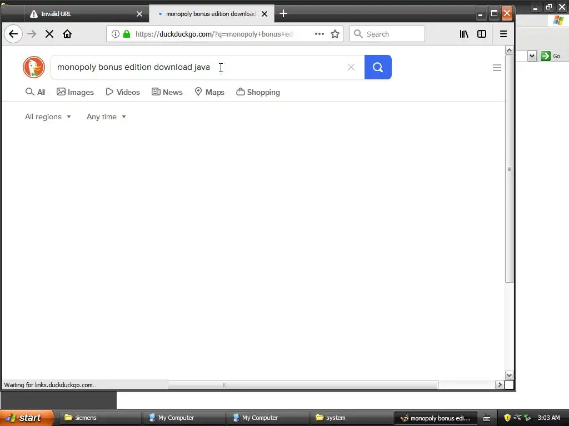Click the forward navigation arrow
Screen dimensions: 569x426
[x=32, y=34]
